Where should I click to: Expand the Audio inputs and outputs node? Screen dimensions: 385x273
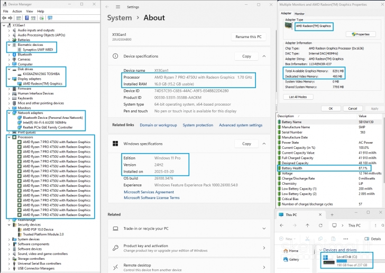(x=9, y=30)
